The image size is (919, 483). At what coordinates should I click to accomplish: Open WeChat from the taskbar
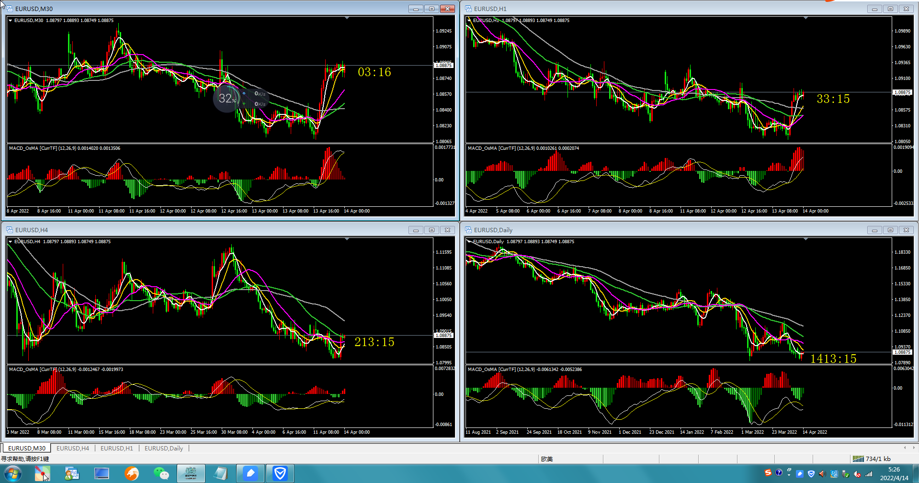click(161, 473)
